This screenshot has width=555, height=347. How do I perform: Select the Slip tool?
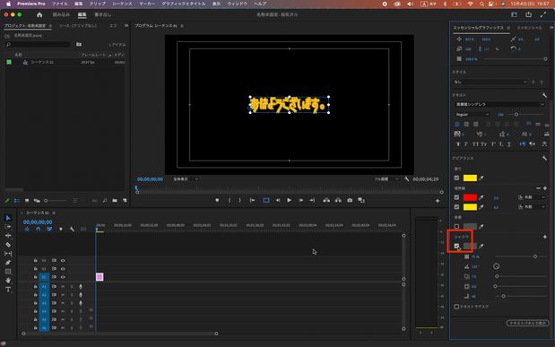click(x=8, y=254)
